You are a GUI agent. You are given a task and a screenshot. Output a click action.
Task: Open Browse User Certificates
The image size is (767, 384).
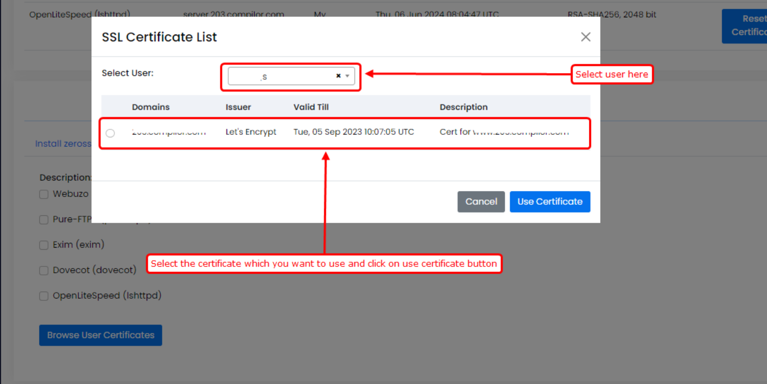tap(101, 335)
